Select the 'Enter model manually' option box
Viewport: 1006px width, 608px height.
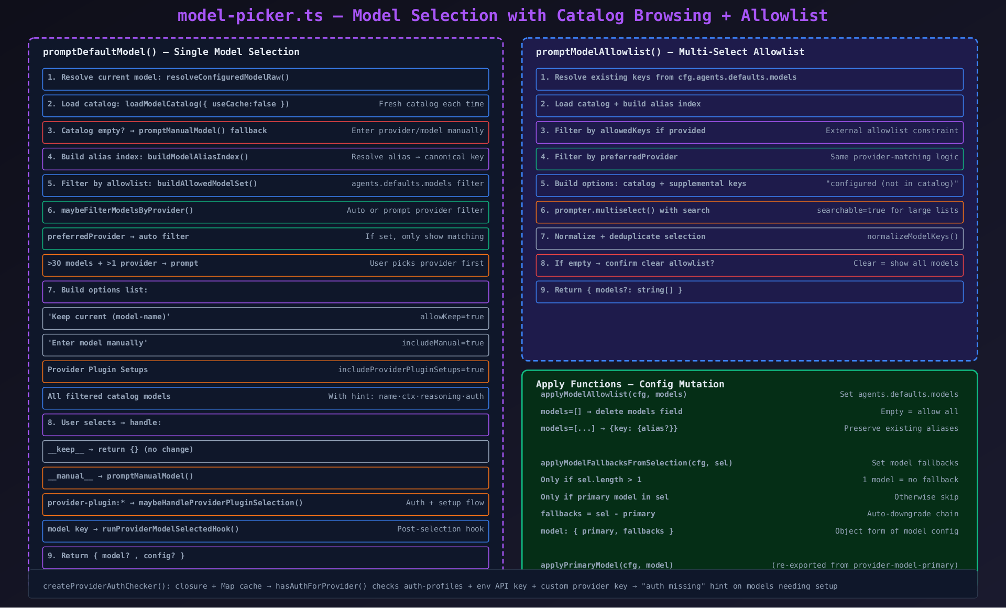tap(265, 344)
